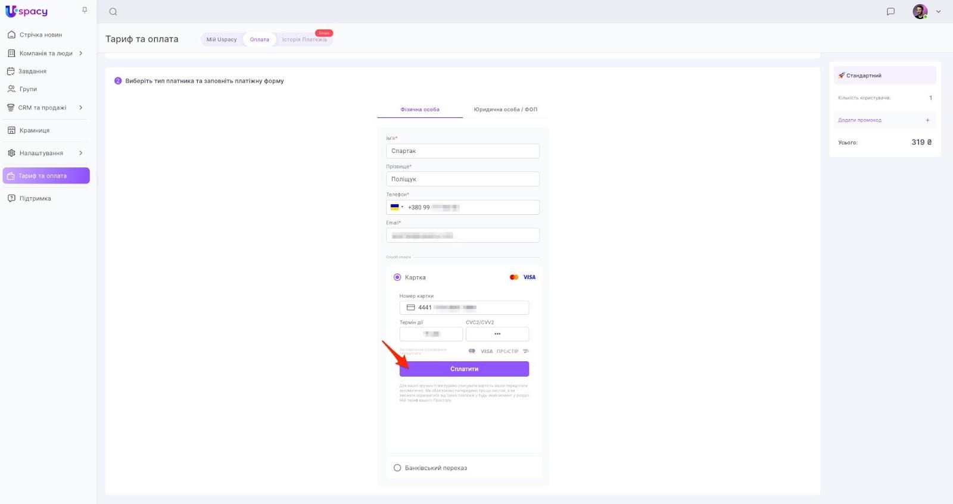Select the Картка payment radio button
953x504 pixels.
click(397, 277)
